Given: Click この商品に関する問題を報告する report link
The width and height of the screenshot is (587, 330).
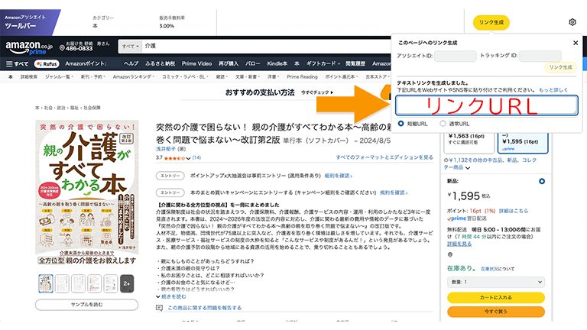Looking at the screenshot, I should 204,308.
